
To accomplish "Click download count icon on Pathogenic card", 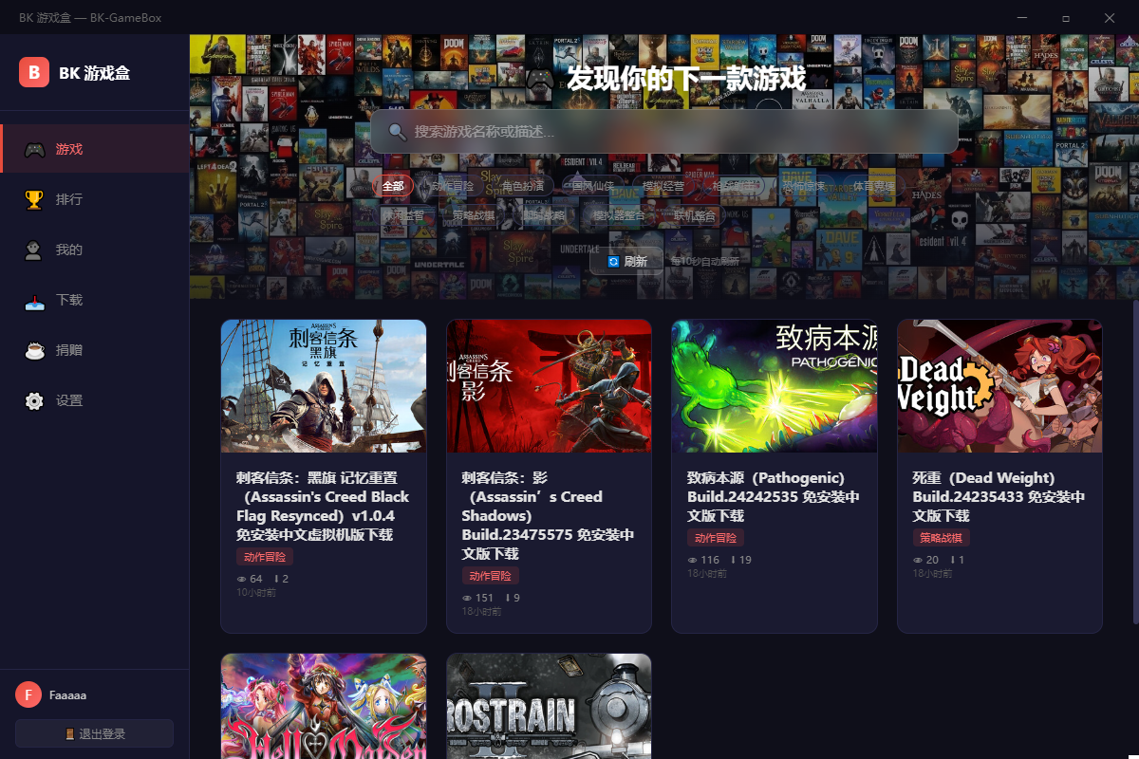I will coord(734,560).
